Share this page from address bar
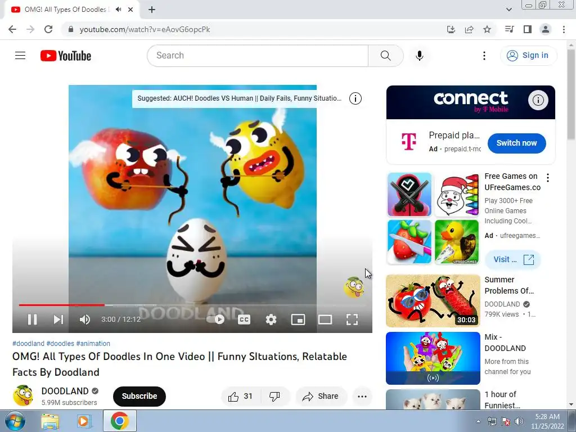 click(x=469, y=29)
